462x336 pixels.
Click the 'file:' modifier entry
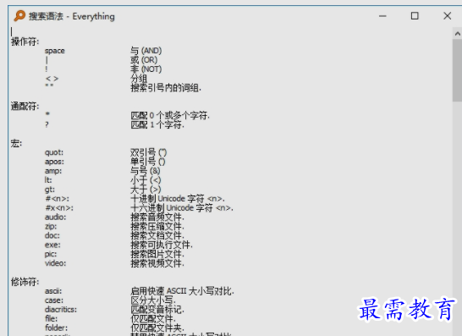(x=52, y=318)
